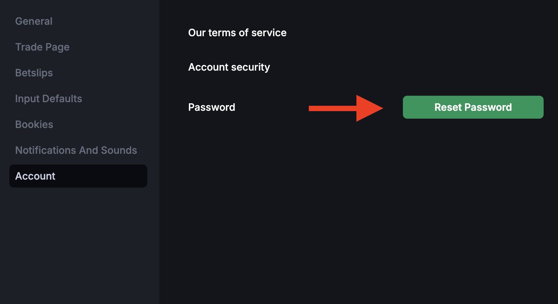View the terms of service text link
Screen dimensions: 558x304
[x=237, y=33]
